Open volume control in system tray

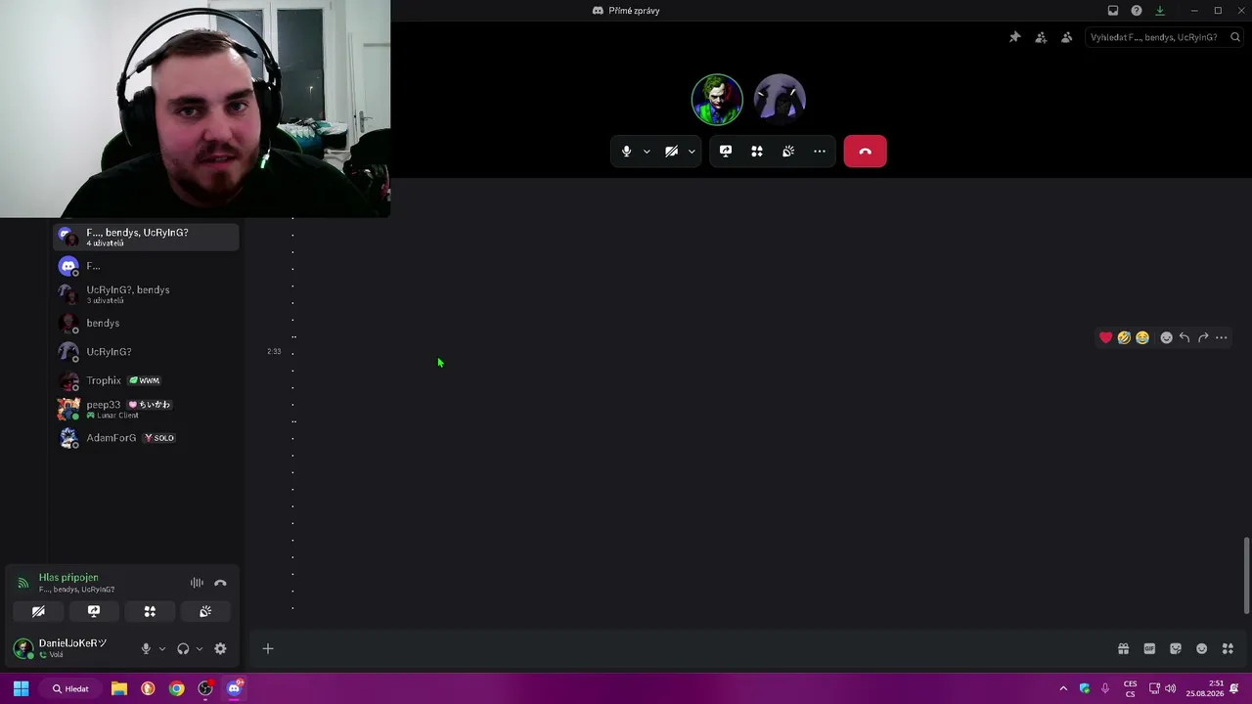[x=1171, y=688]
